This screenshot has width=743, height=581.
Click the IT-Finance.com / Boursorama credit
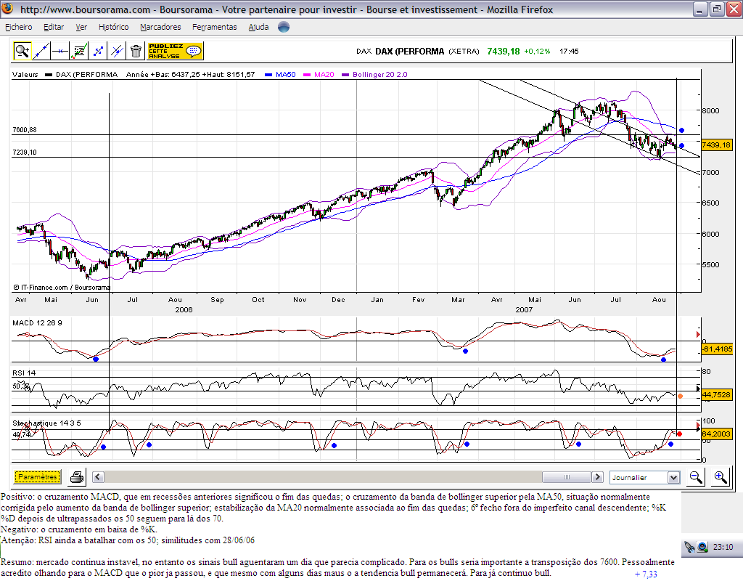pos(62,288)
